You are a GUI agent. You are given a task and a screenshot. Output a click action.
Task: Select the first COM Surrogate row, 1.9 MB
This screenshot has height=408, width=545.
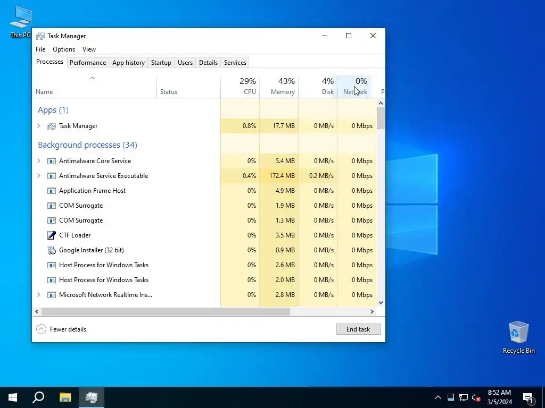click(204, 206)
